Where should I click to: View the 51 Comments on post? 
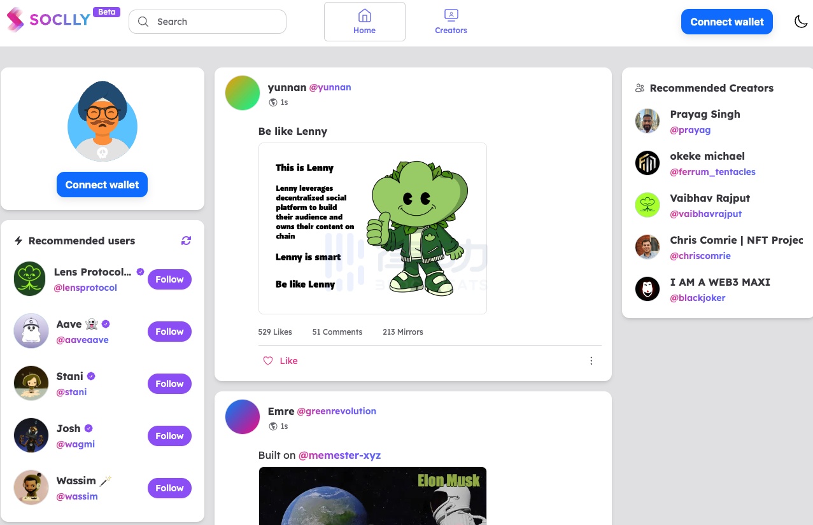pos(337,332)
